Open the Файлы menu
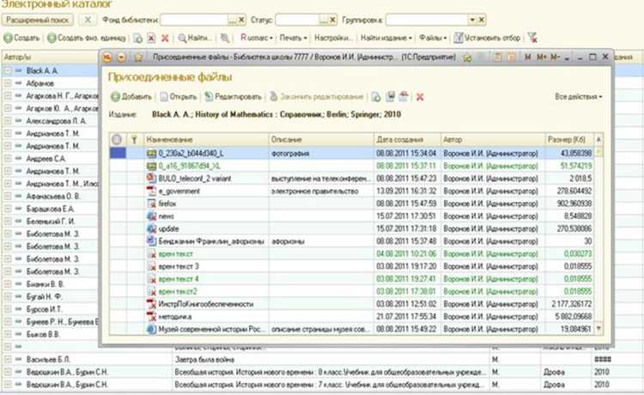The width and height of the screenshot is (644, 395). click(x=433, y=38)
